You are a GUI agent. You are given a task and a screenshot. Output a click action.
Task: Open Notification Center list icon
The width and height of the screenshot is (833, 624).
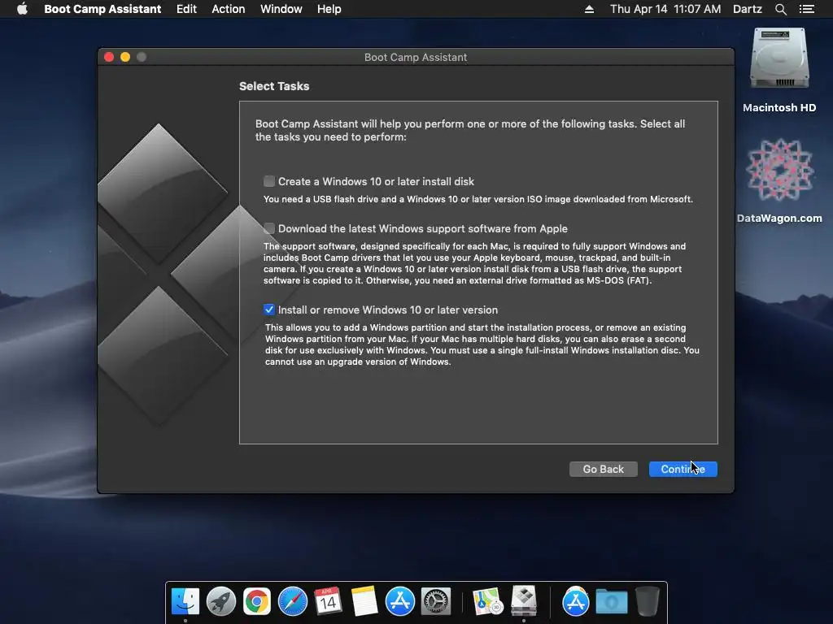(806, 9)
